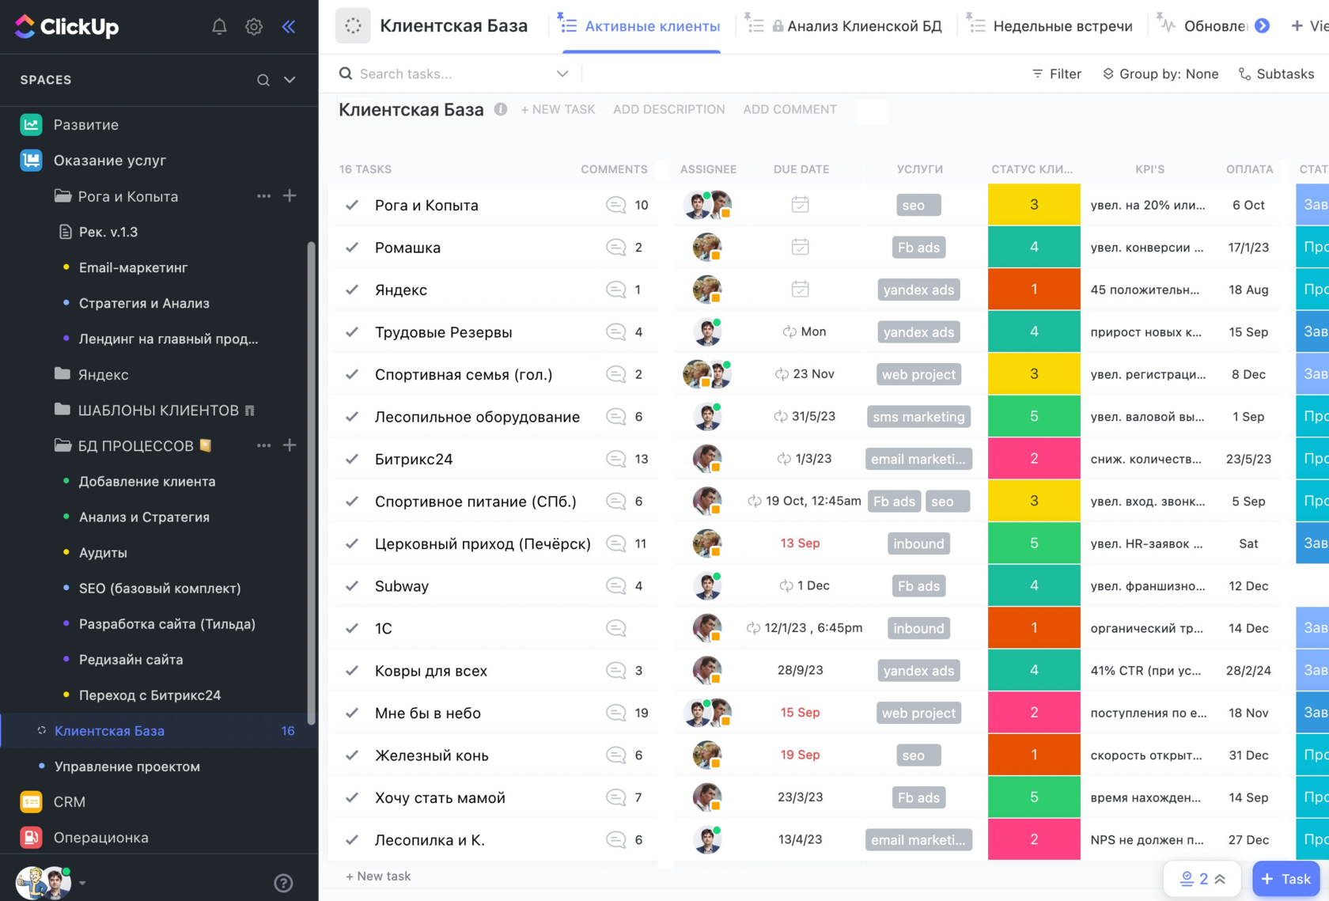This screenshot has height=901, width=1329.
Task: Open the settings gear in sidebar
Action: [x=254, y=26]
